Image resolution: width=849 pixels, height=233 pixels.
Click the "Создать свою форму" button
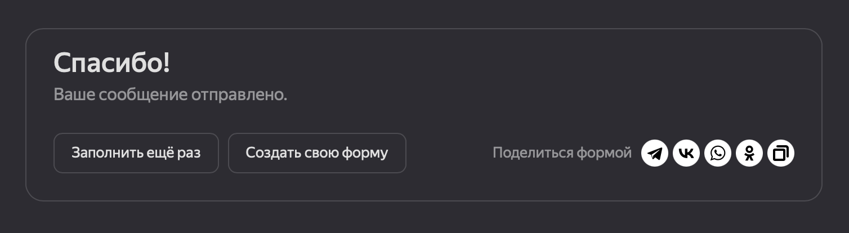point(317,153)
